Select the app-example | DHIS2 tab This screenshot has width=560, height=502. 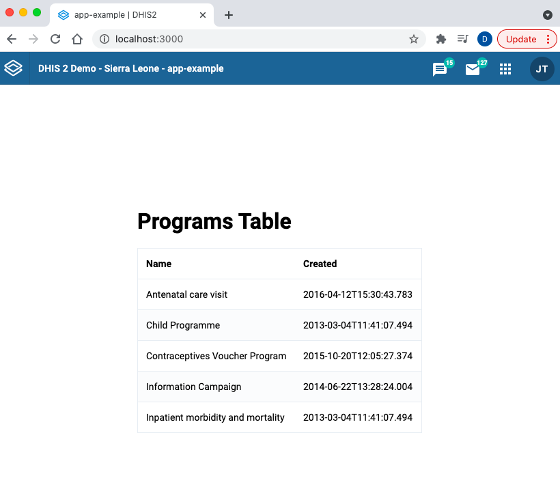click(123, 15)
